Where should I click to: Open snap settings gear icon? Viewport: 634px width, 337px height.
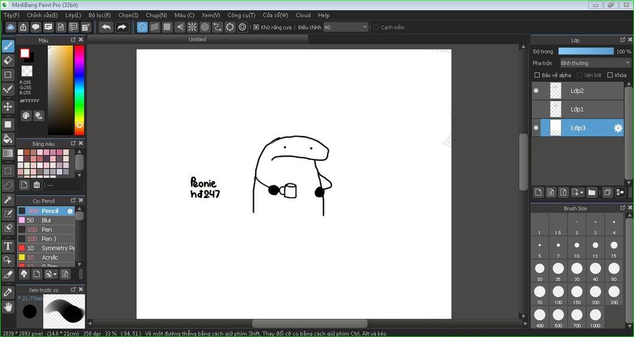click(x=243, y=27)
